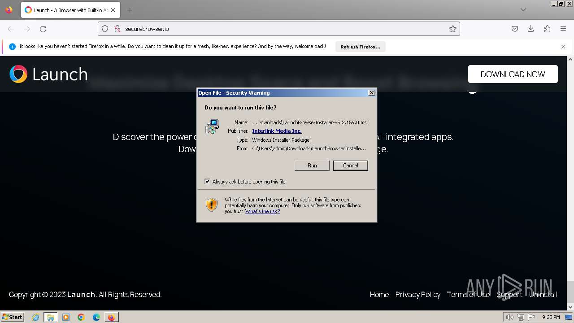Open the Windows Start menu
The image size is (574, 323).
(13, 317)
